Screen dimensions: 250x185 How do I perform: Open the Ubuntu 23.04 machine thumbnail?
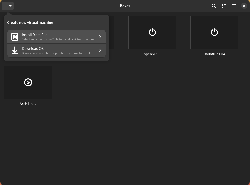(x=214, y=32)
